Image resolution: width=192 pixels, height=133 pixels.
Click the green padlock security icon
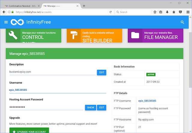tap(13, 12)
